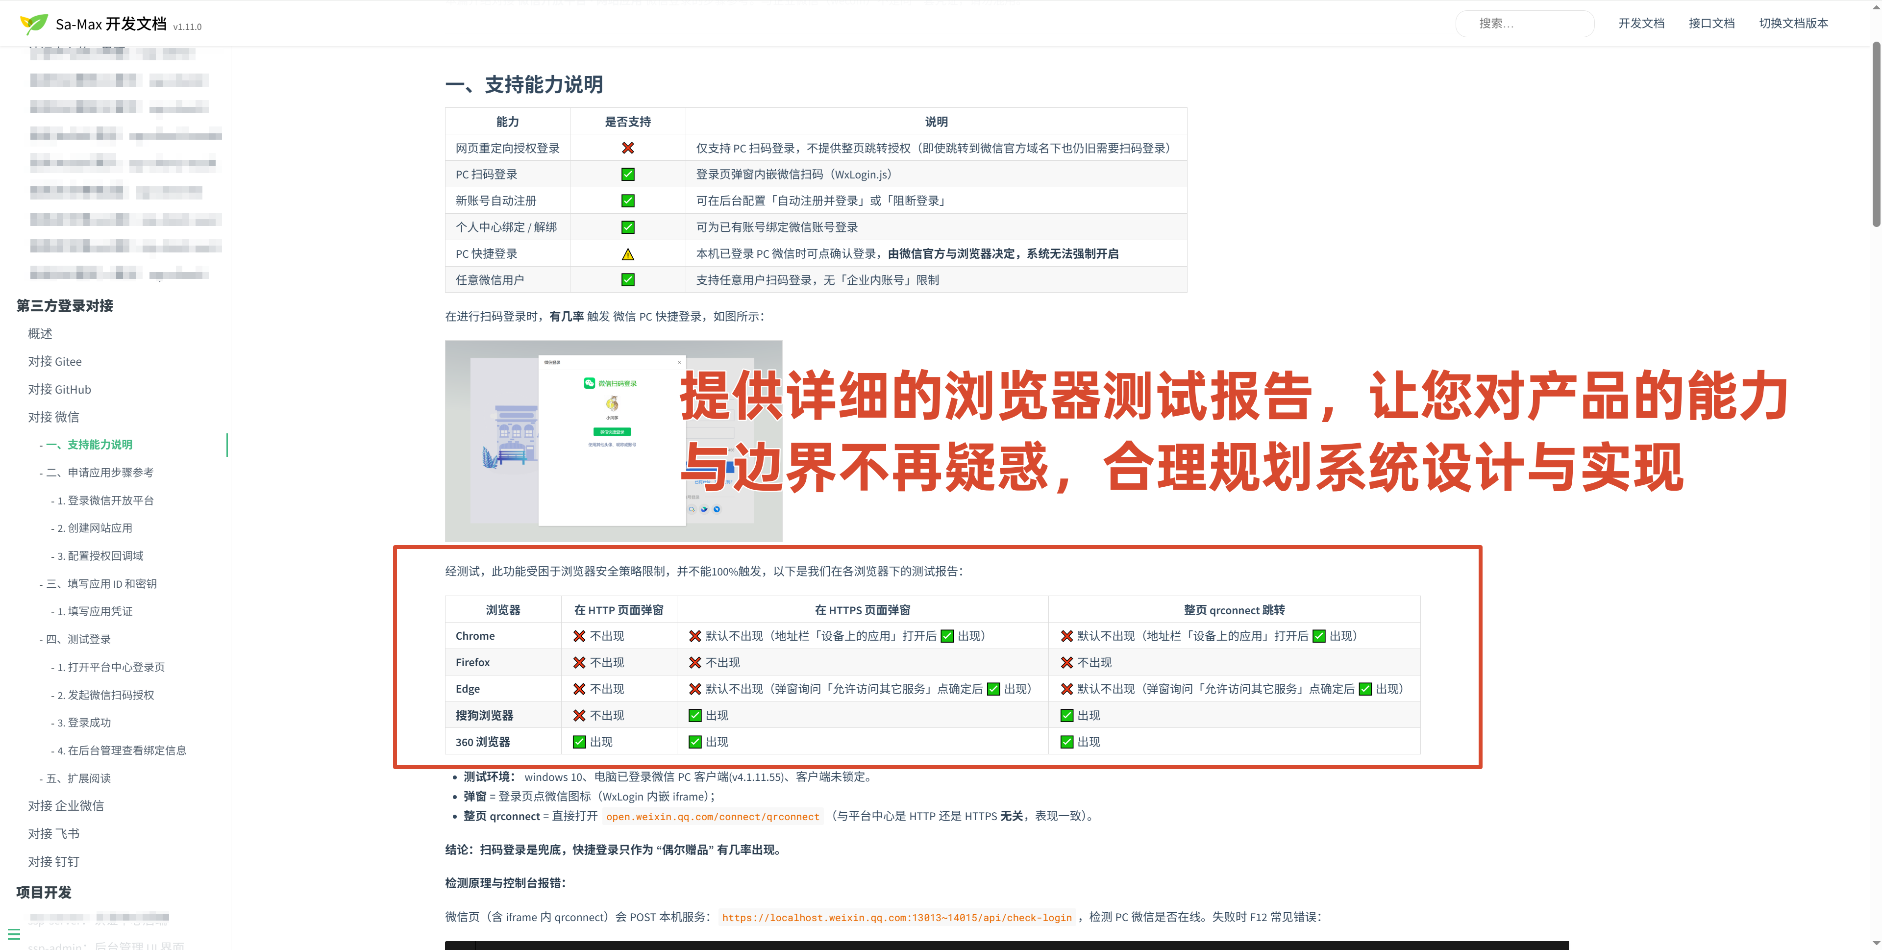
Task: Open the 接口文档 nav link
Action: [x=1711, y=24]
